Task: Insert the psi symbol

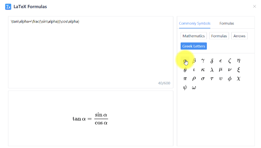Action: pos(185,88)
